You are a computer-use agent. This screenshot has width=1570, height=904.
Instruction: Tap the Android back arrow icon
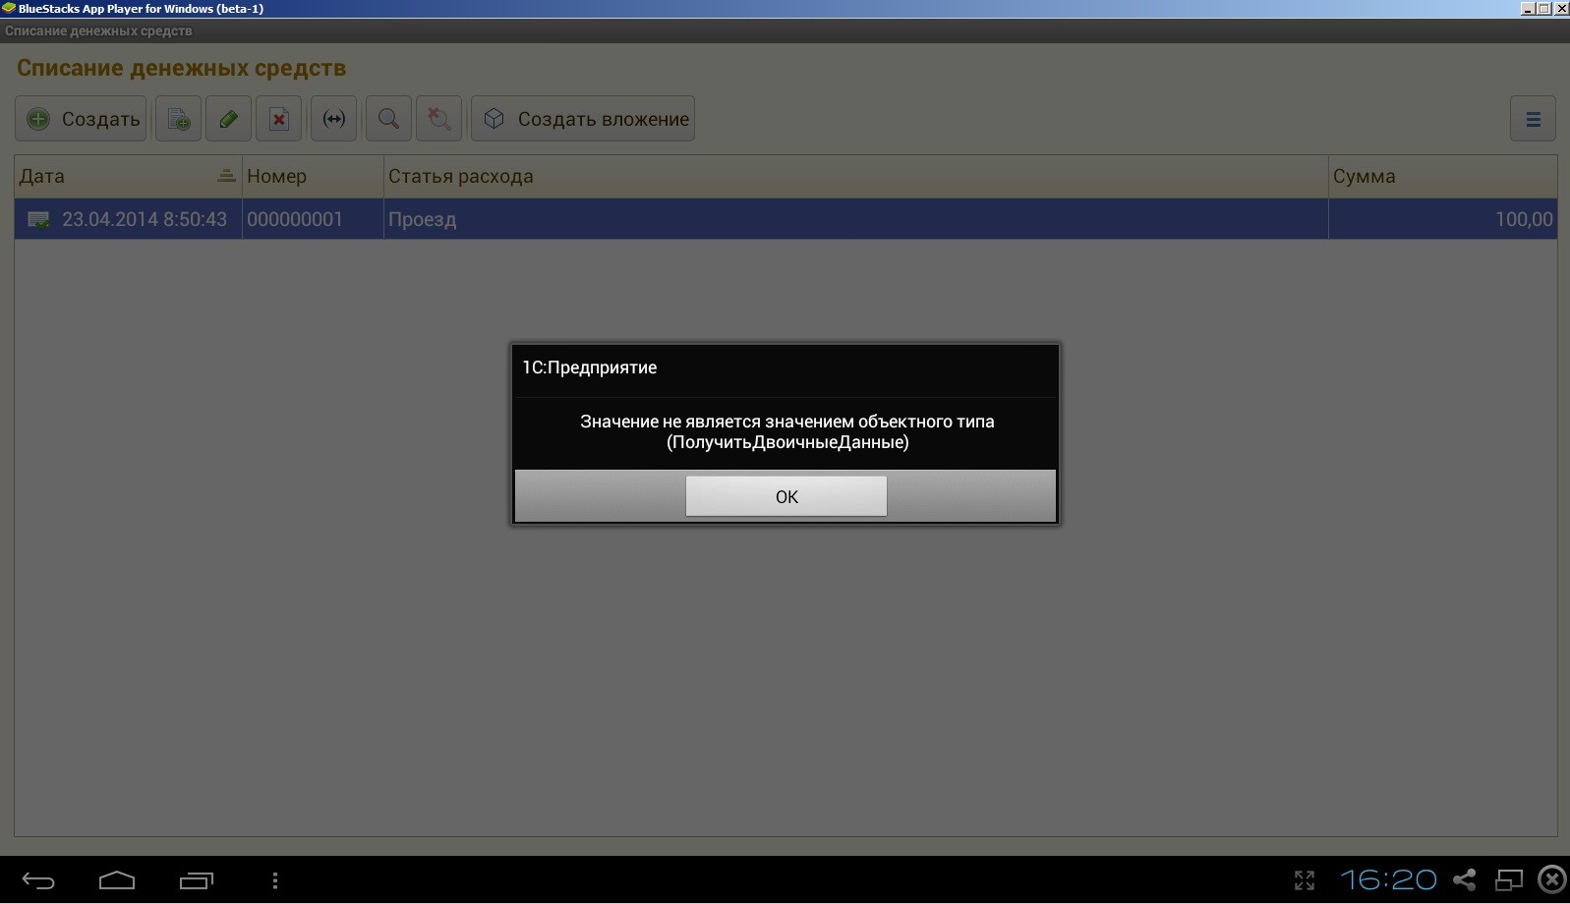tap(38, 880)
